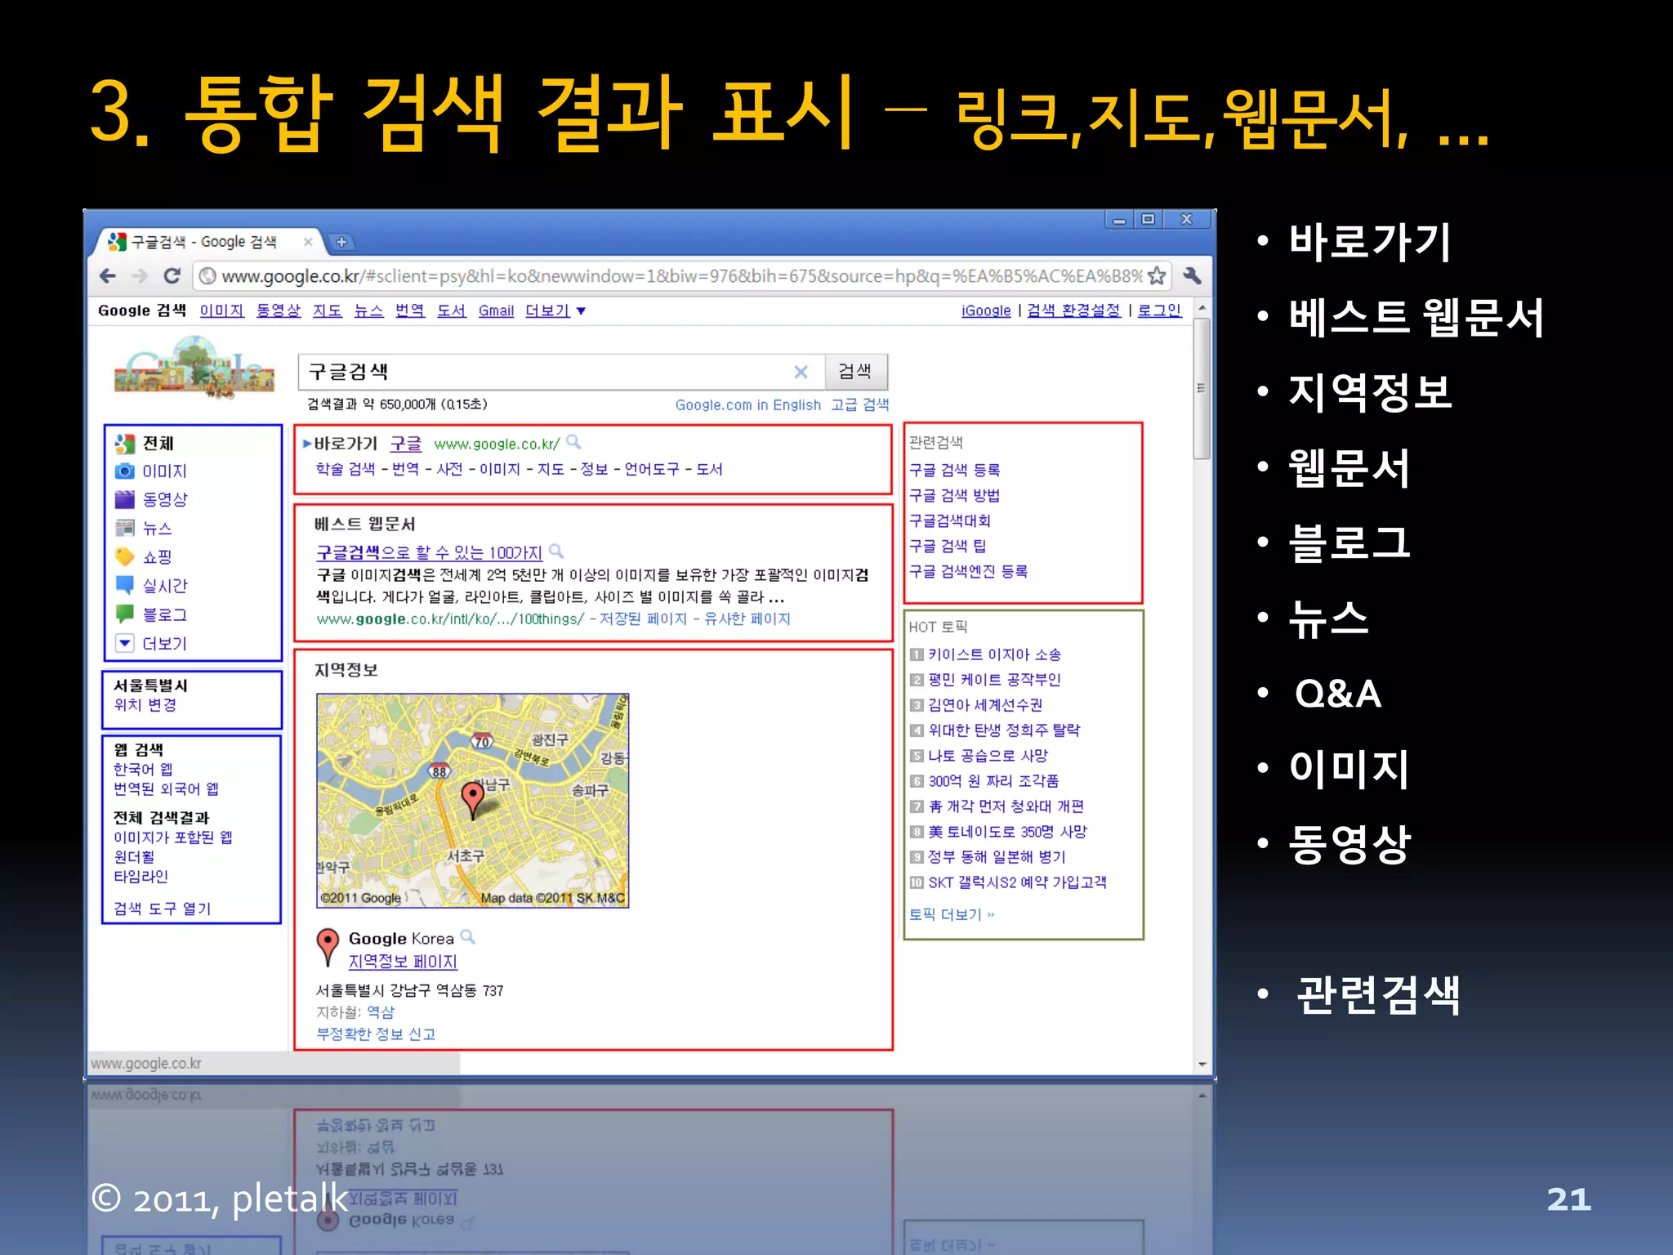The image size is (1673, 1255).
Task: Select 한국어 웹 search option
Action: 143,770
